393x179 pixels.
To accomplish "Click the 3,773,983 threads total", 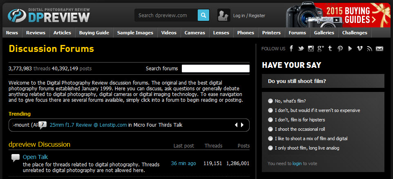I will point(20,68).
